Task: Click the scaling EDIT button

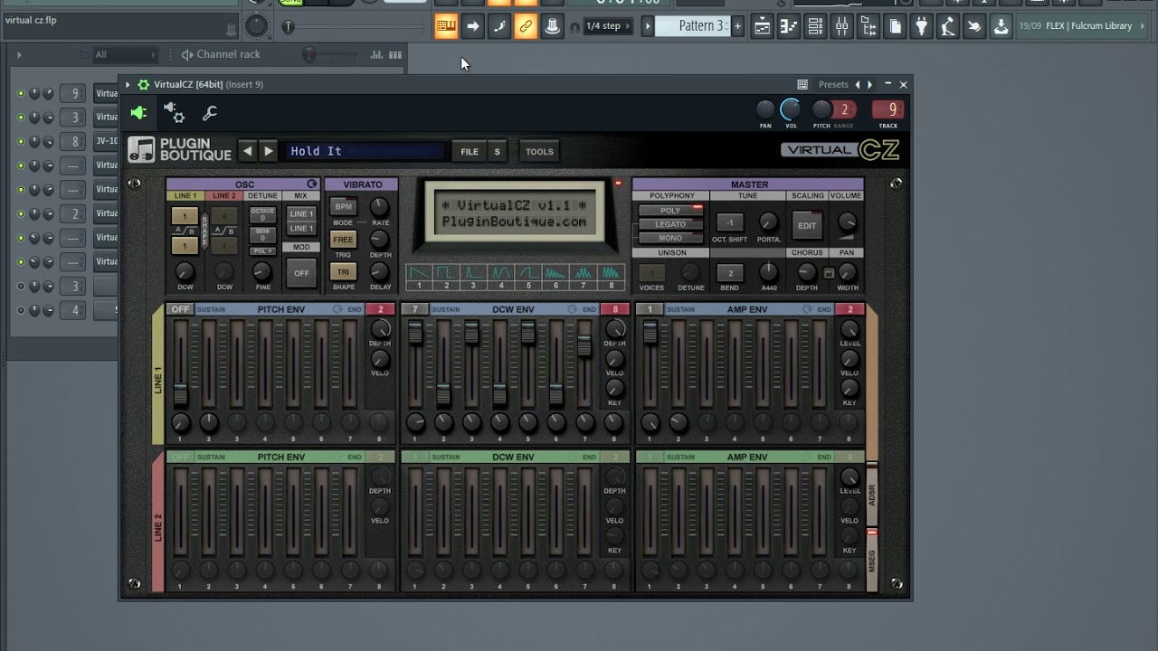Action: tap(807, 225)
